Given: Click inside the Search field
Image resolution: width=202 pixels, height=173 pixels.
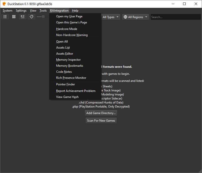Looking at the screenshot, I should (176, 17).
